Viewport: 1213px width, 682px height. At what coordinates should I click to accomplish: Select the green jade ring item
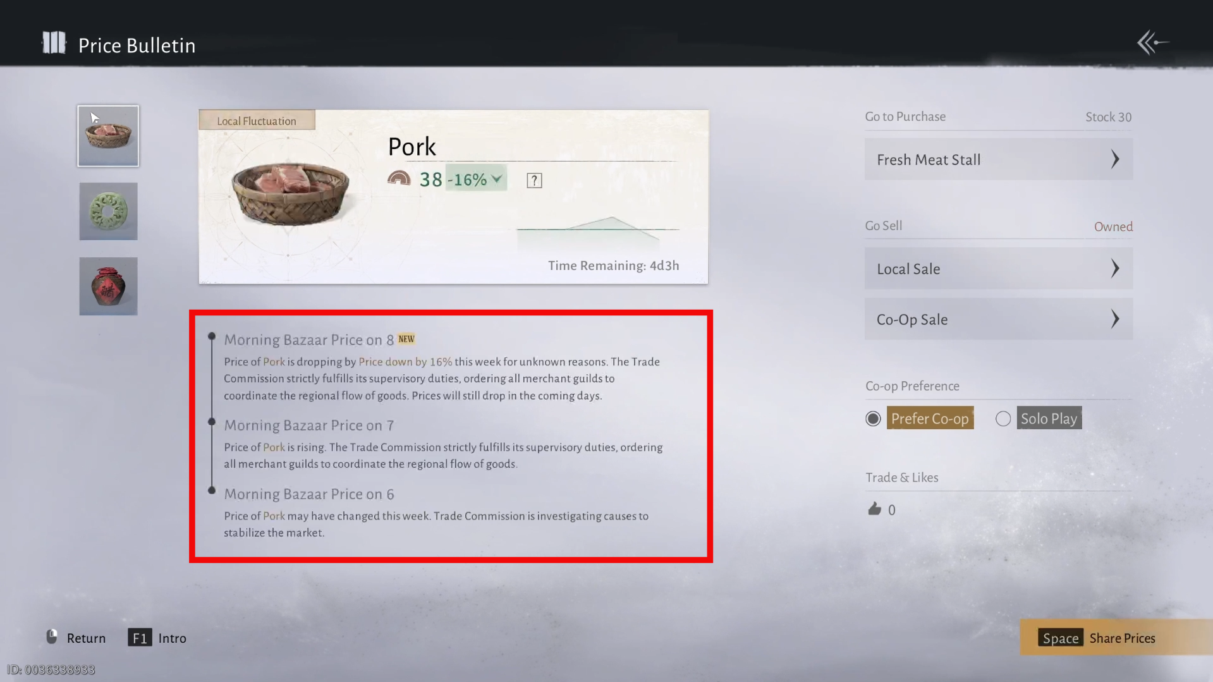[x=108, y=211]
